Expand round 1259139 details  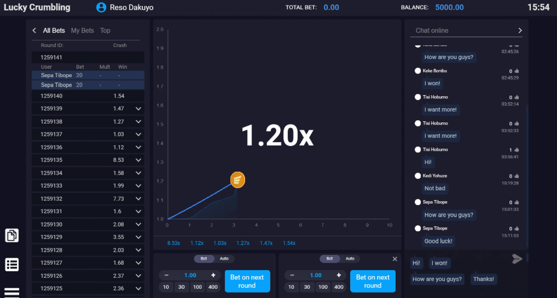[138, 109]
